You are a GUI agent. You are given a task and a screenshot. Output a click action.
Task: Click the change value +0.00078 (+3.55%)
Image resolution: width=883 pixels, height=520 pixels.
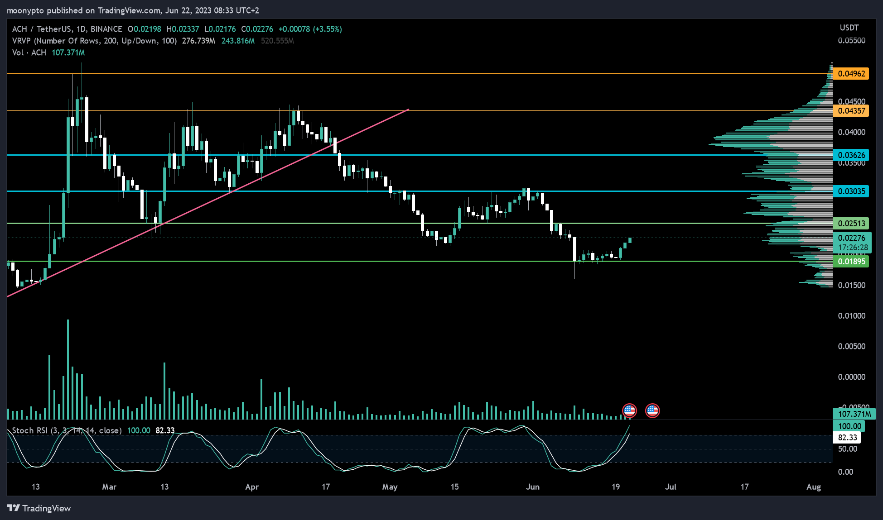(310, 29)
